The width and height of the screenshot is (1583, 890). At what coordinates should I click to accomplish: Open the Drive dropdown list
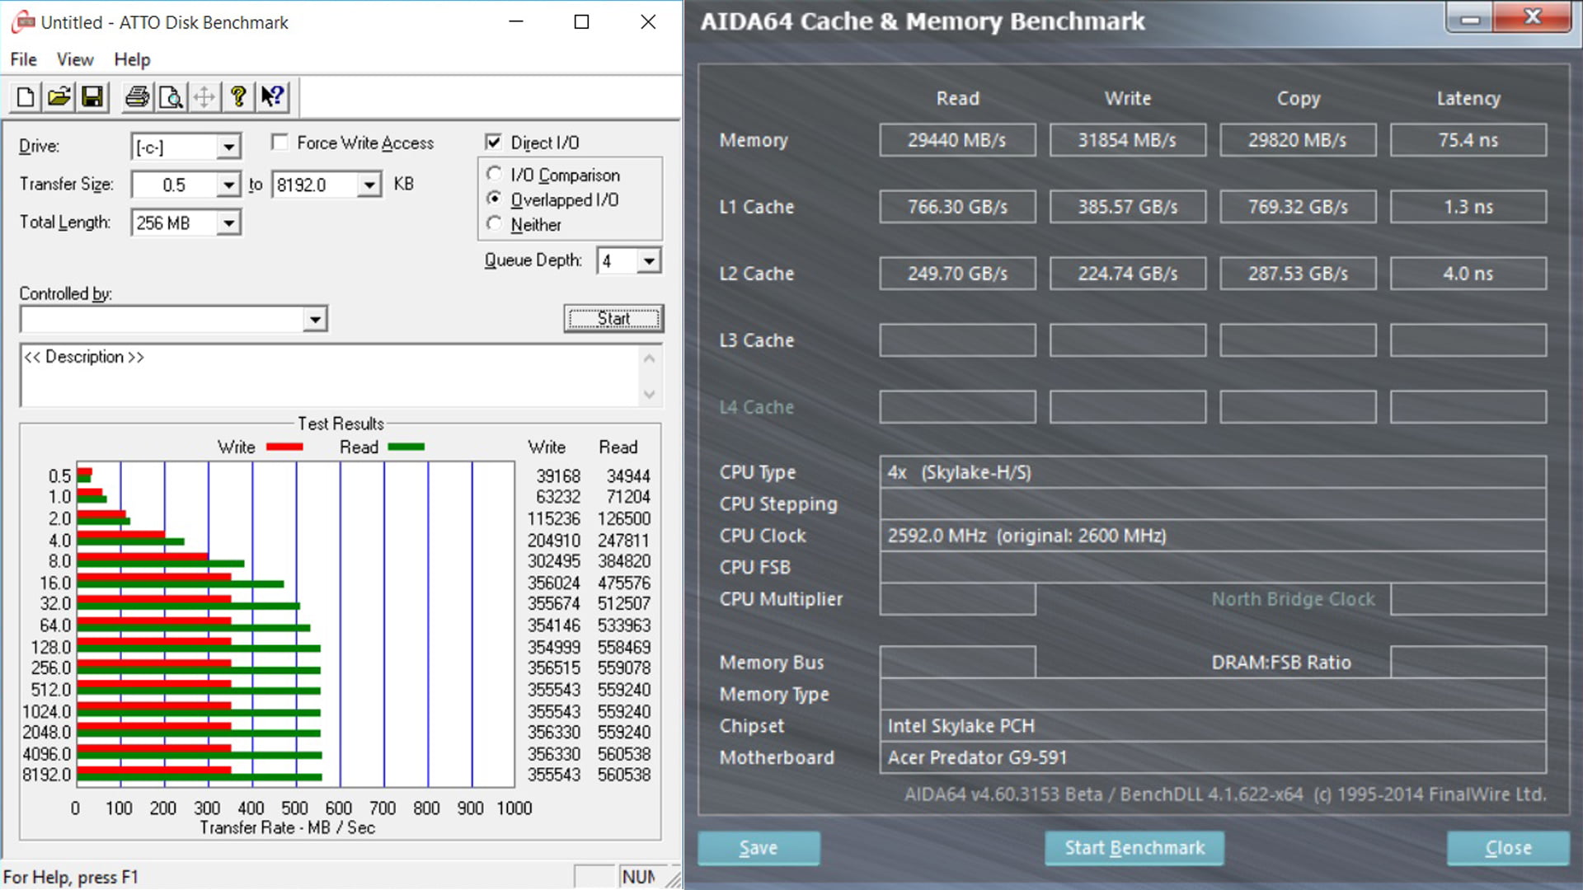click(228, 148)
